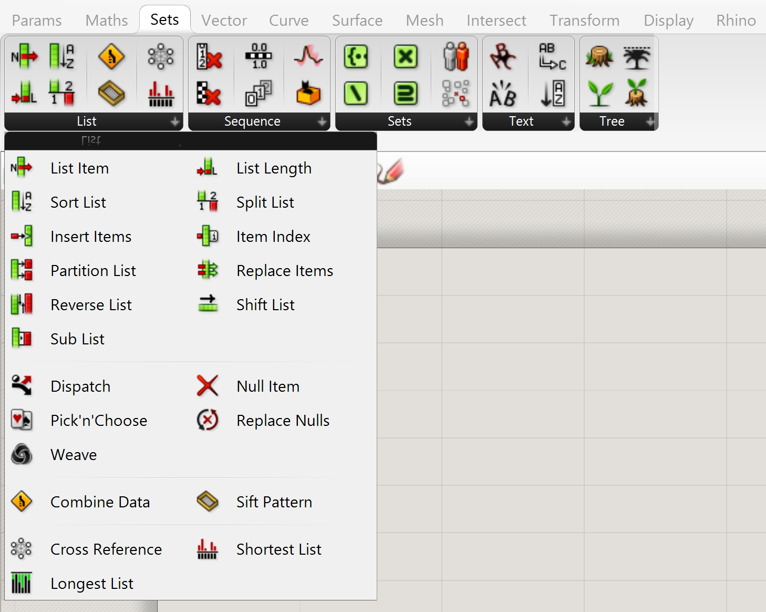This screenshot has height=612, width=766.
Task: Open the Transform ribbon tab
Action: [x=584, y=21]
